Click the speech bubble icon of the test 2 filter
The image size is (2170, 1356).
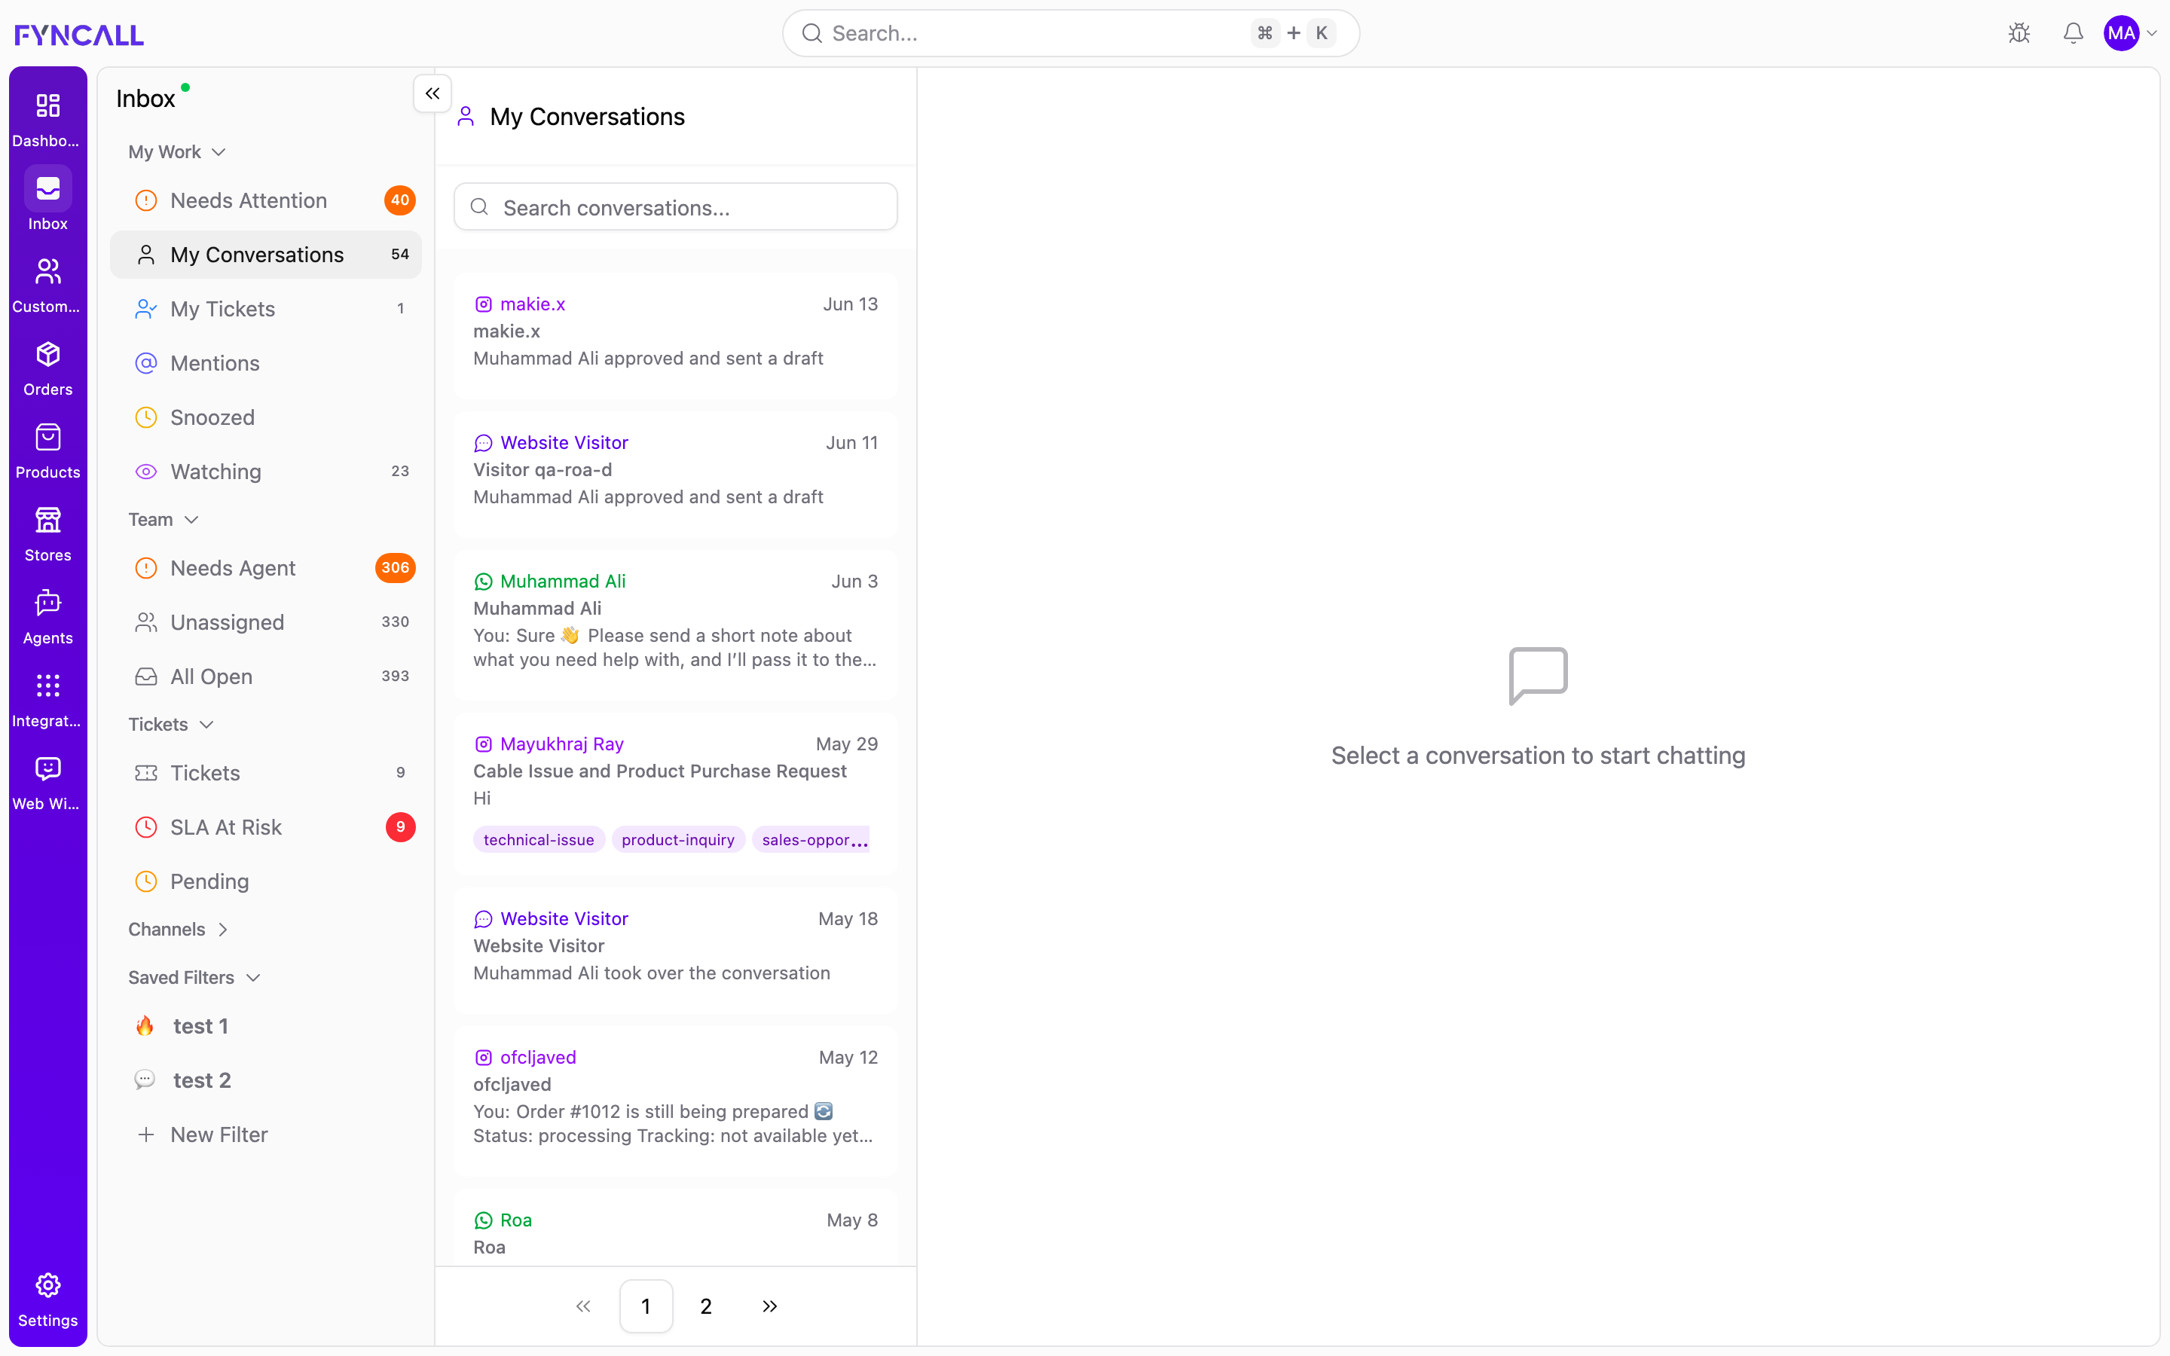tap(145, 1080)
